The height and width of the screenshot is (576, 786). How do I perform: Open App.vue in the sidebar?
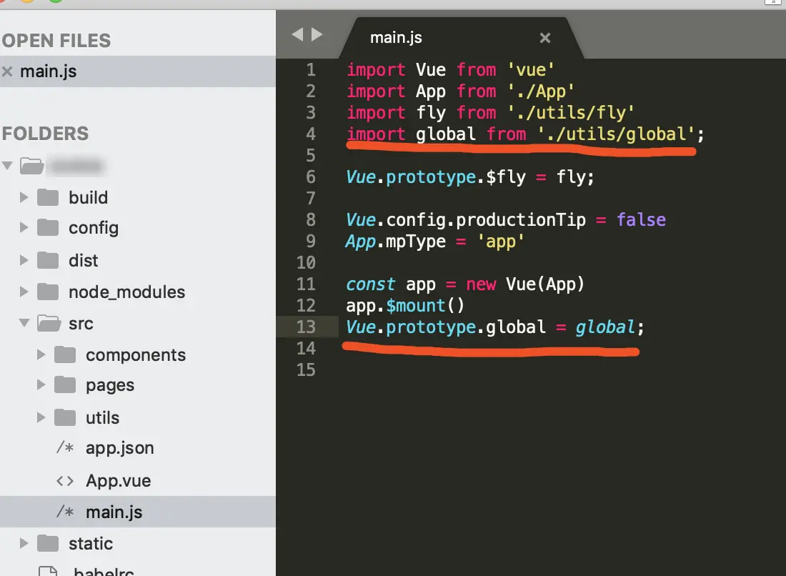119,481
